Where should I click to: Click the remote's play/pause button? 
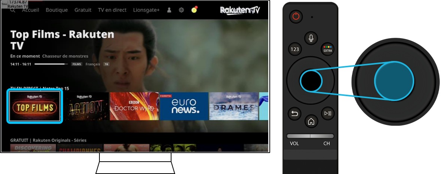(328, 113)
